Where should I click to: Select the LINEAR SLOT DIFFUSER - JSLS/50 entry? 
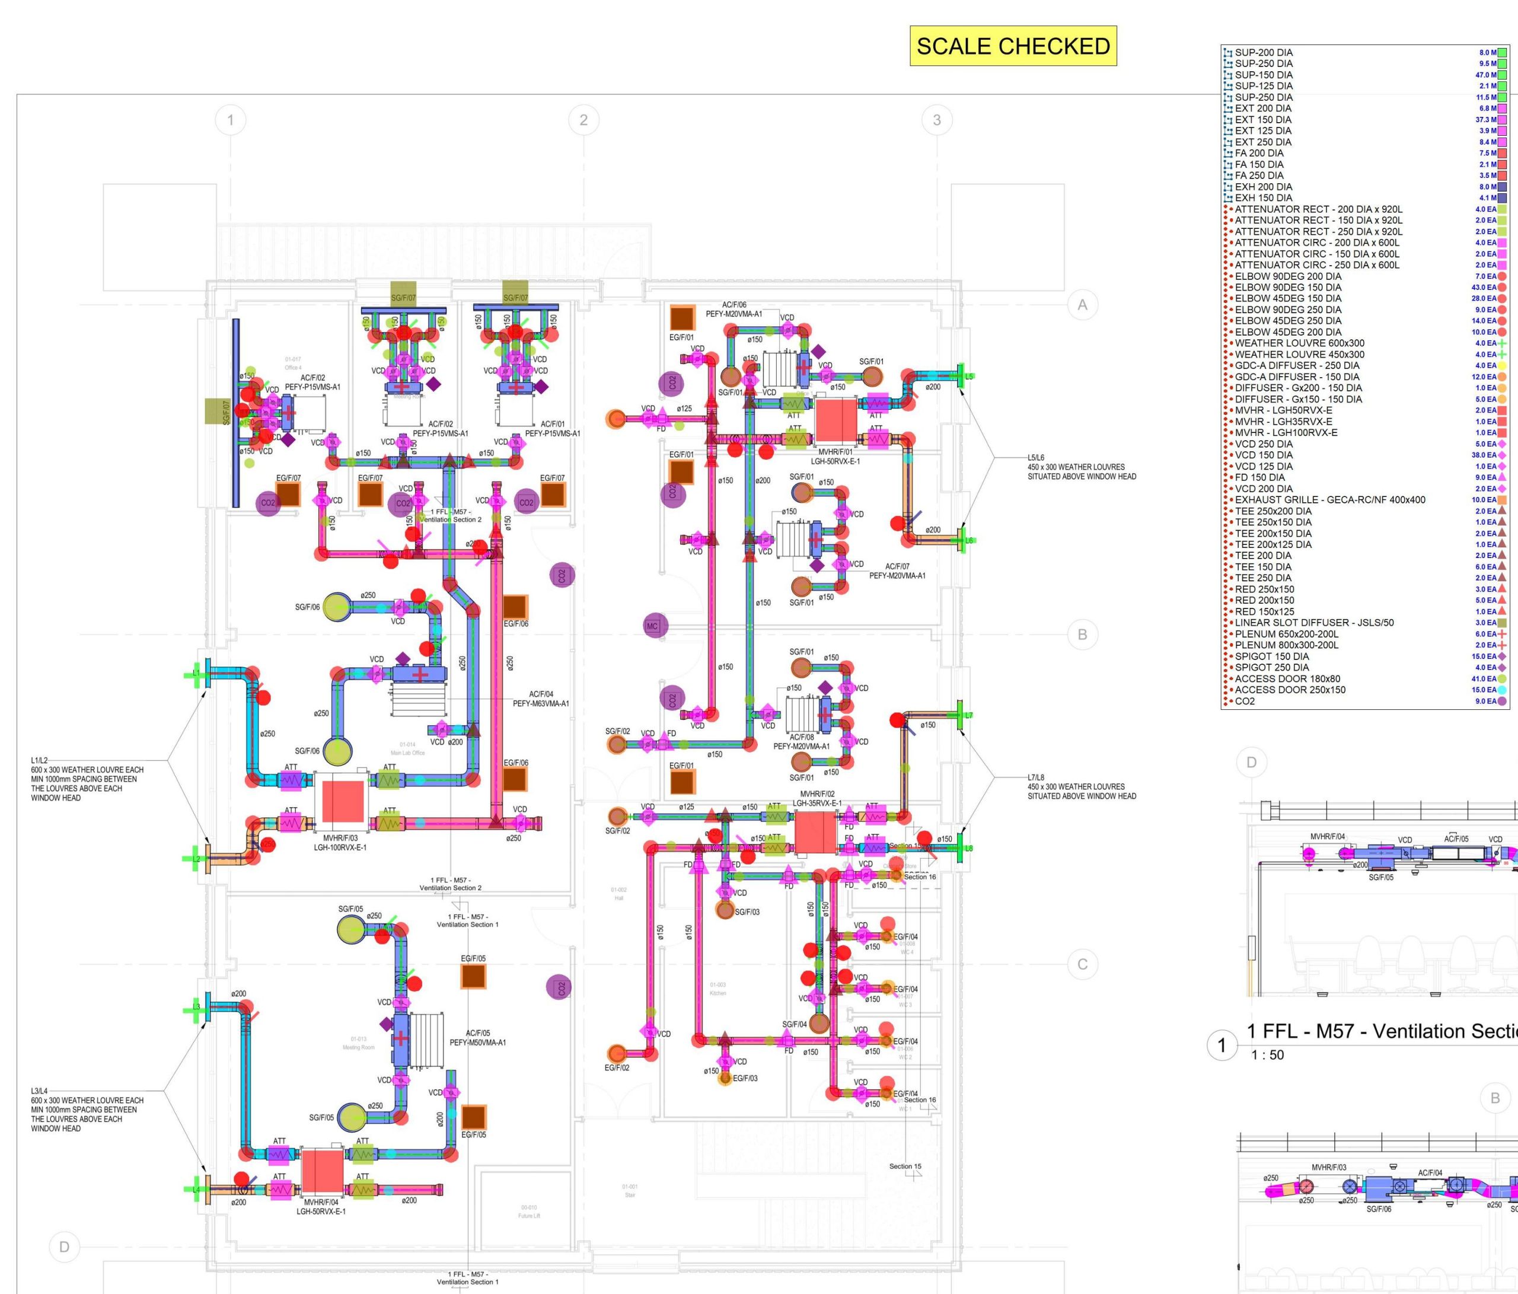coord(1313,623)
